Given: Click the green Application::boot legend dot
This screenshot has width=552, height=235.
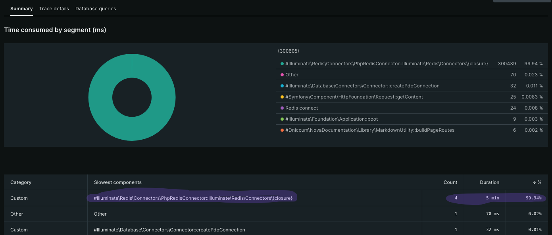Looking at the screenshot, I should pos(282,119).
